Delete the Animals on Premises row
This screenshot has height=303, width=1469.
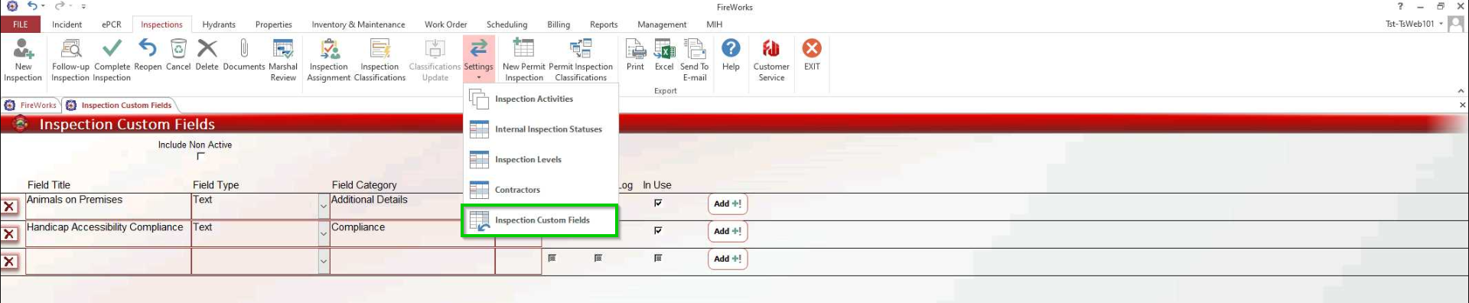[9, 207]
